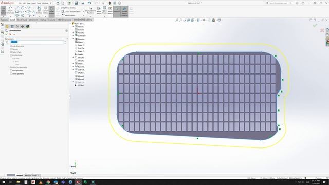Click the Repair Sketch tool
Viewport: 329px width, 185px height.
99,10
